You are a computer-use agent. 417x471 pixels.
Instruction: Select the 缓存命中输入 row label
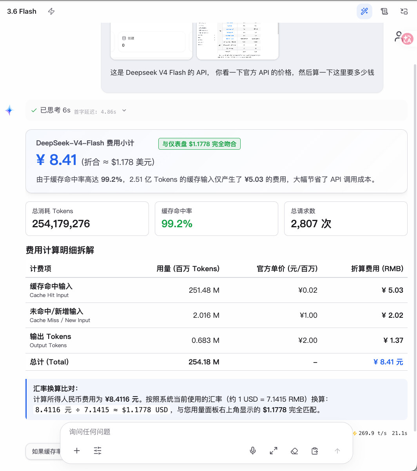[51, 286]
